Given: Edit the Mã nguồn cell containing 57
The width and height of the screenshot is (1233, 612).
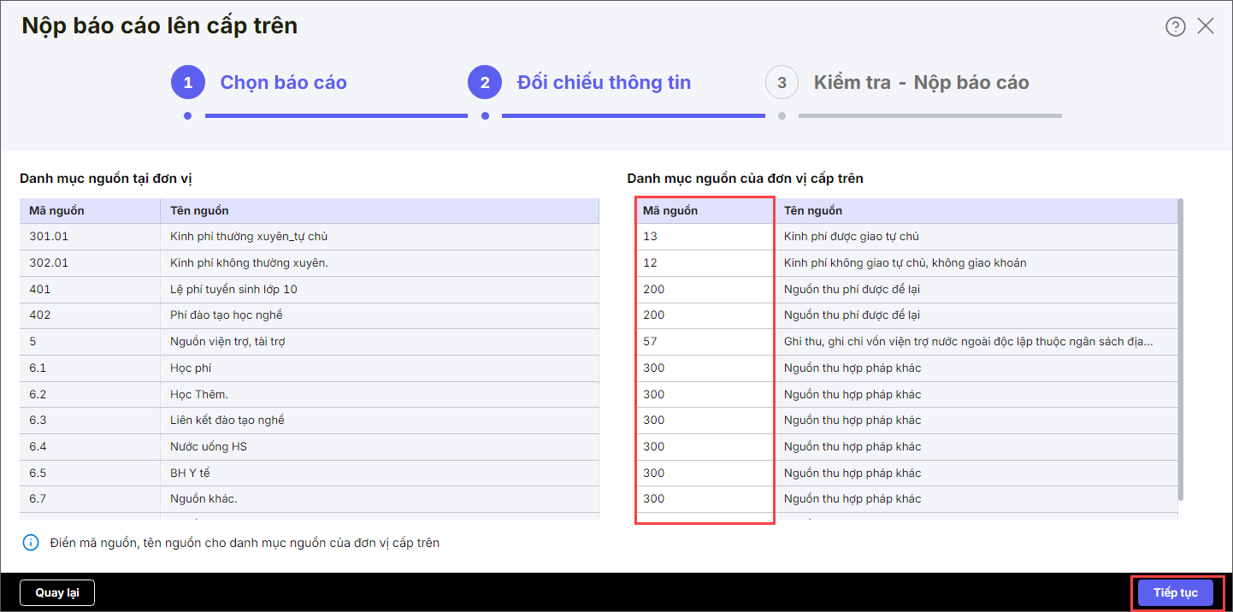Looking at the screenshot, I should tap(705, 342).
